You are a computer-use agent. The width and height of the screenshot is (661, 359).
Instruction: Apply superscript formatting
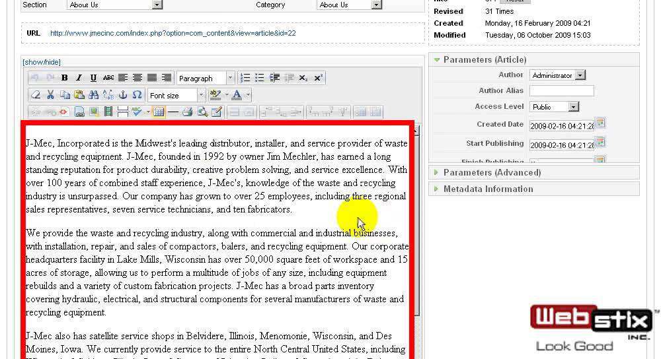click(318, 78)
